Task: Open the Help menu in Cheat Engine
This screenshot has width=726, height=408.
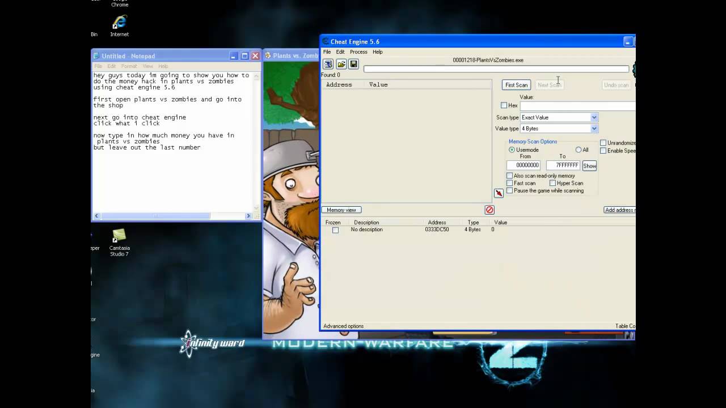Action: coord(377,52)
